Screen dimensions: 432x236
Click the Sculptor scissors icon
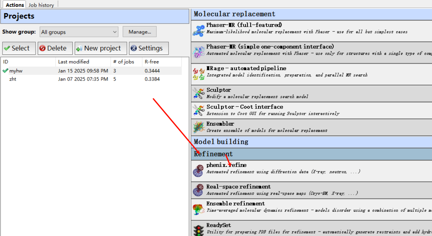[x=198, y=93]
